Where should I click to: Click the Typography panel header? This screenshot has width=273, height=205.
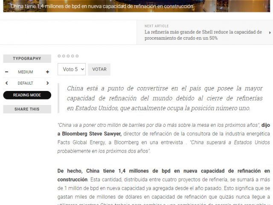point(27,59)
